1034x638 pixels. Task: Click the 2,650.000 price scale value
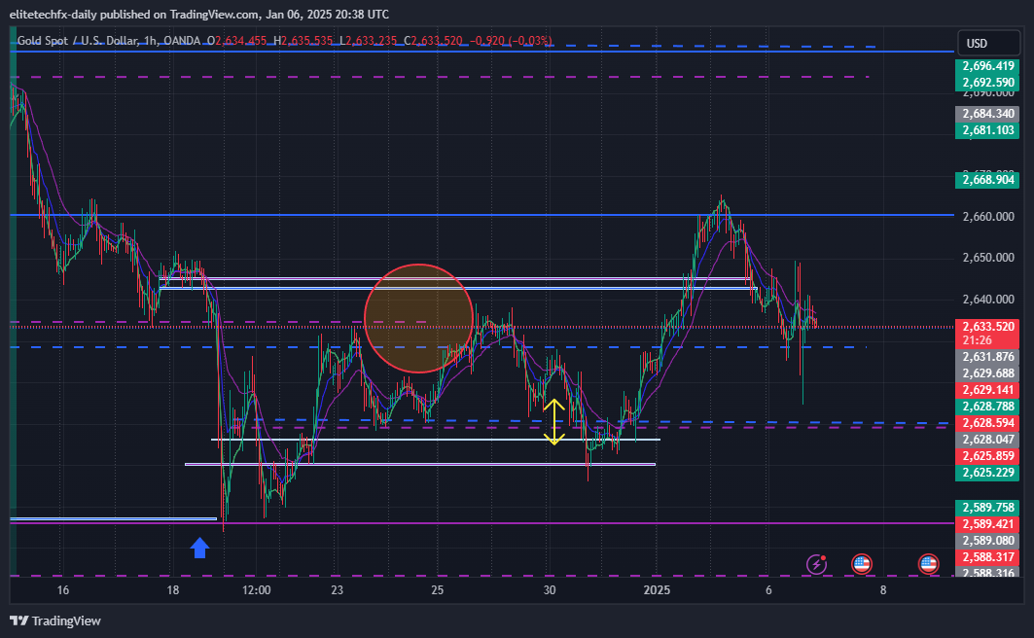[988, 257]
